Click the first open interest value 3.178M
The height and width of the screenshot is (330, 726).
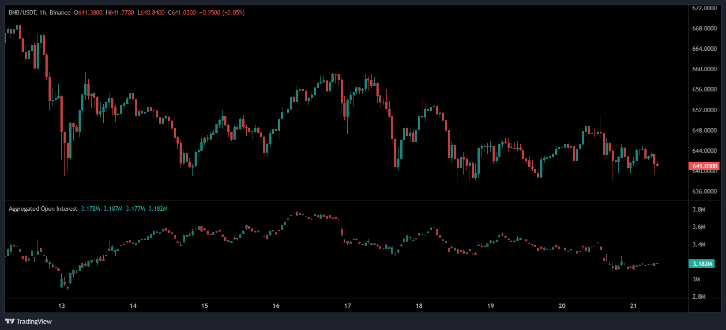(90, 209)
